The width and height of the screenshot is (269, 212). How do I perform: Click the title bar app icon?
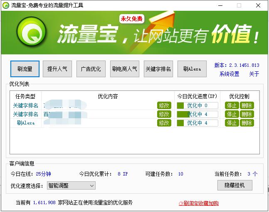click(6, 5)
